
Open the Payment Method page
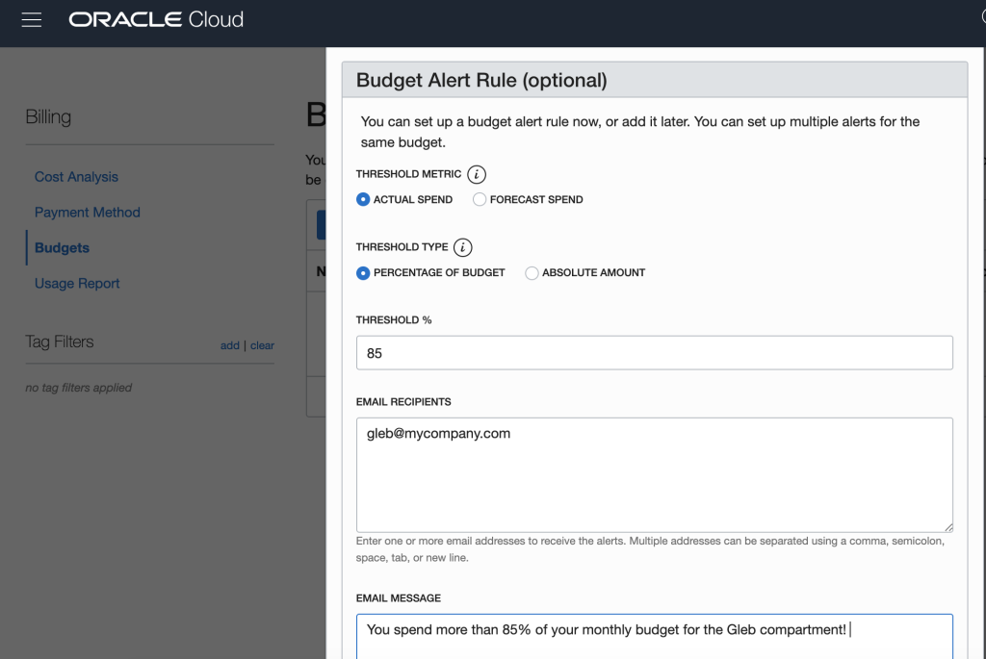[x=88, y=213]
